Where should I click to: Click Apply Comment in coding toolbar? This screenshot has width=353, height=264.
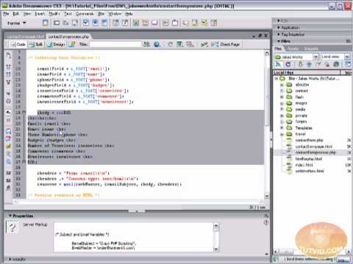click(x=8, y=131)
